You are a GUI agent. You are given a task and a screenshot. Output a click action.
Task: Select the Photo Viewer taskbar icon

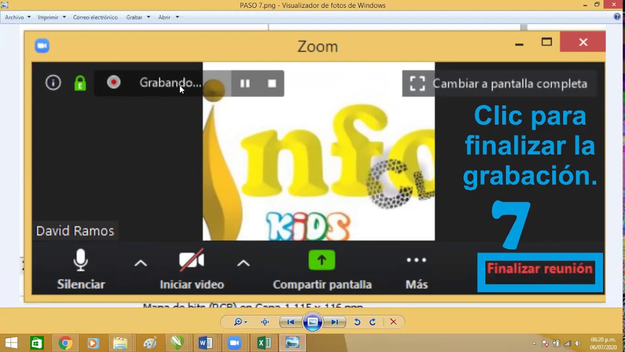pyautogui.click(x=292, y=343)
